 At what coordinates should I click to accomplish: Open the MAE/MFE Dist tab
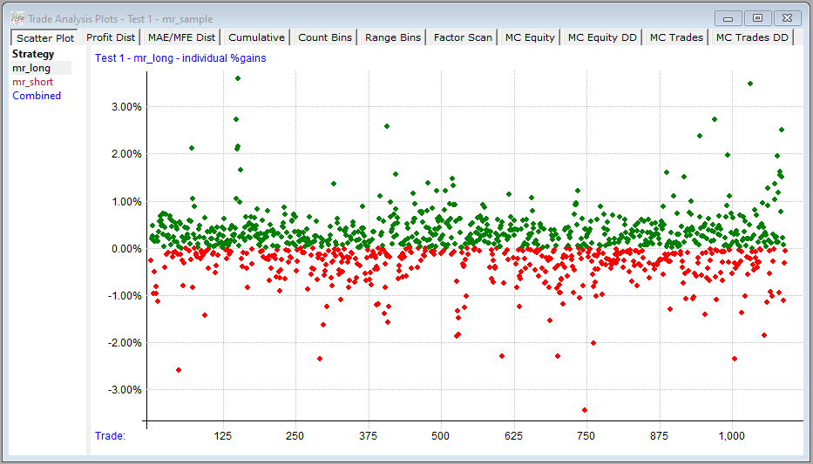tap(181, 37)
